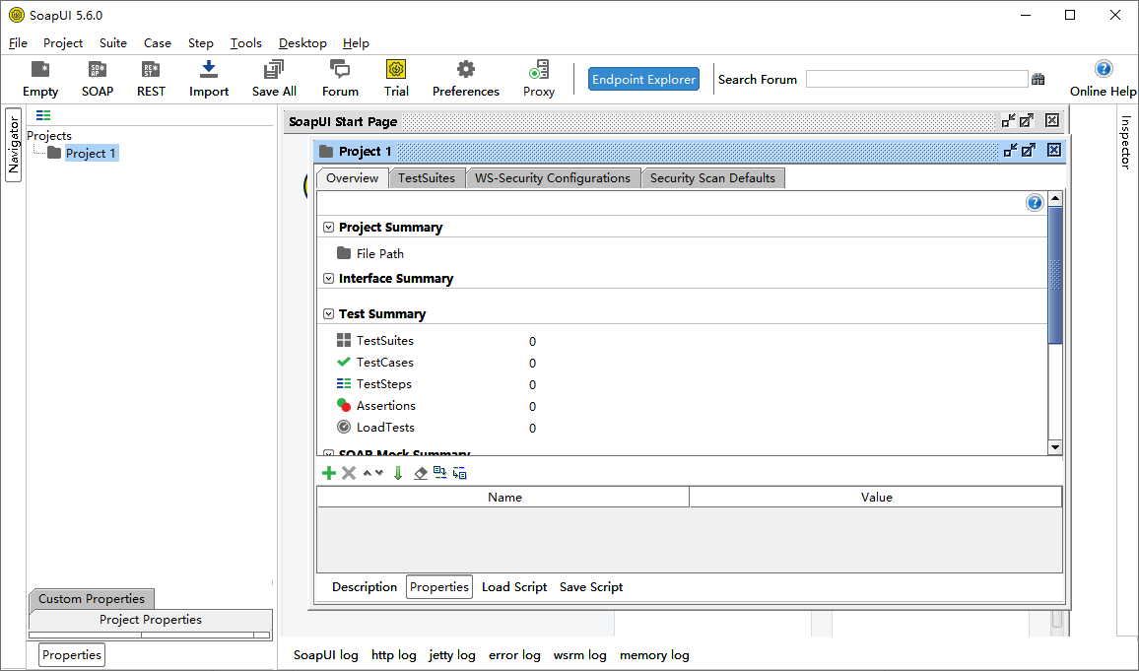
Task: Open the Help menu
Action: [356, 42]
